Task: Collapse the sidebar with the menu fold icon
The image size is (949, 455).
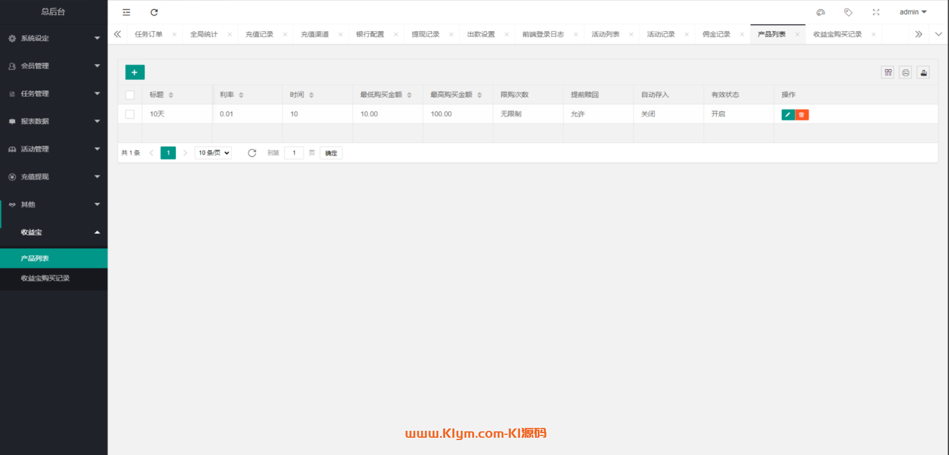Action: point(127,12)
